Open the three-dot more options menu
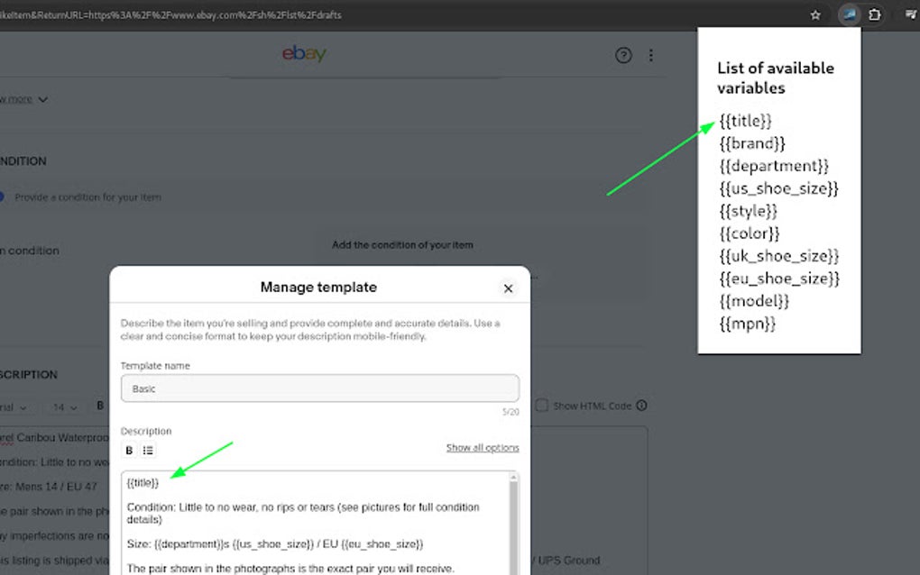This screenshot has height=575, width=920. pyautogui.click(x=650, y=55)
